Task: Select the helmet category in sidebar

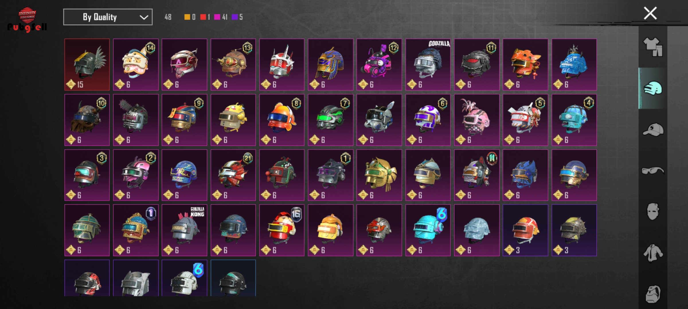Action: (x=653, y=88)
